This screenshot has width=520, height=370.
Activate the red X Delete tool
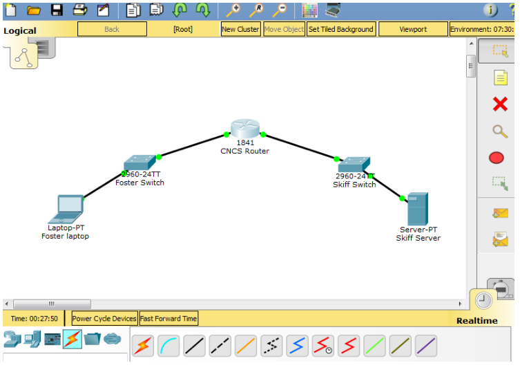pos(500,104)
